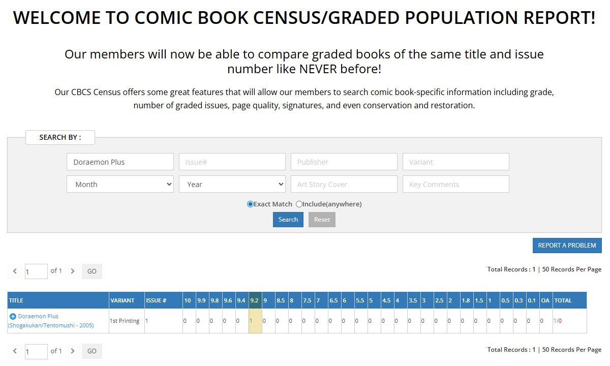Click the highlighted 9.2 grade count cell
This screenshot has width=610, height=366.
(255, 321)
